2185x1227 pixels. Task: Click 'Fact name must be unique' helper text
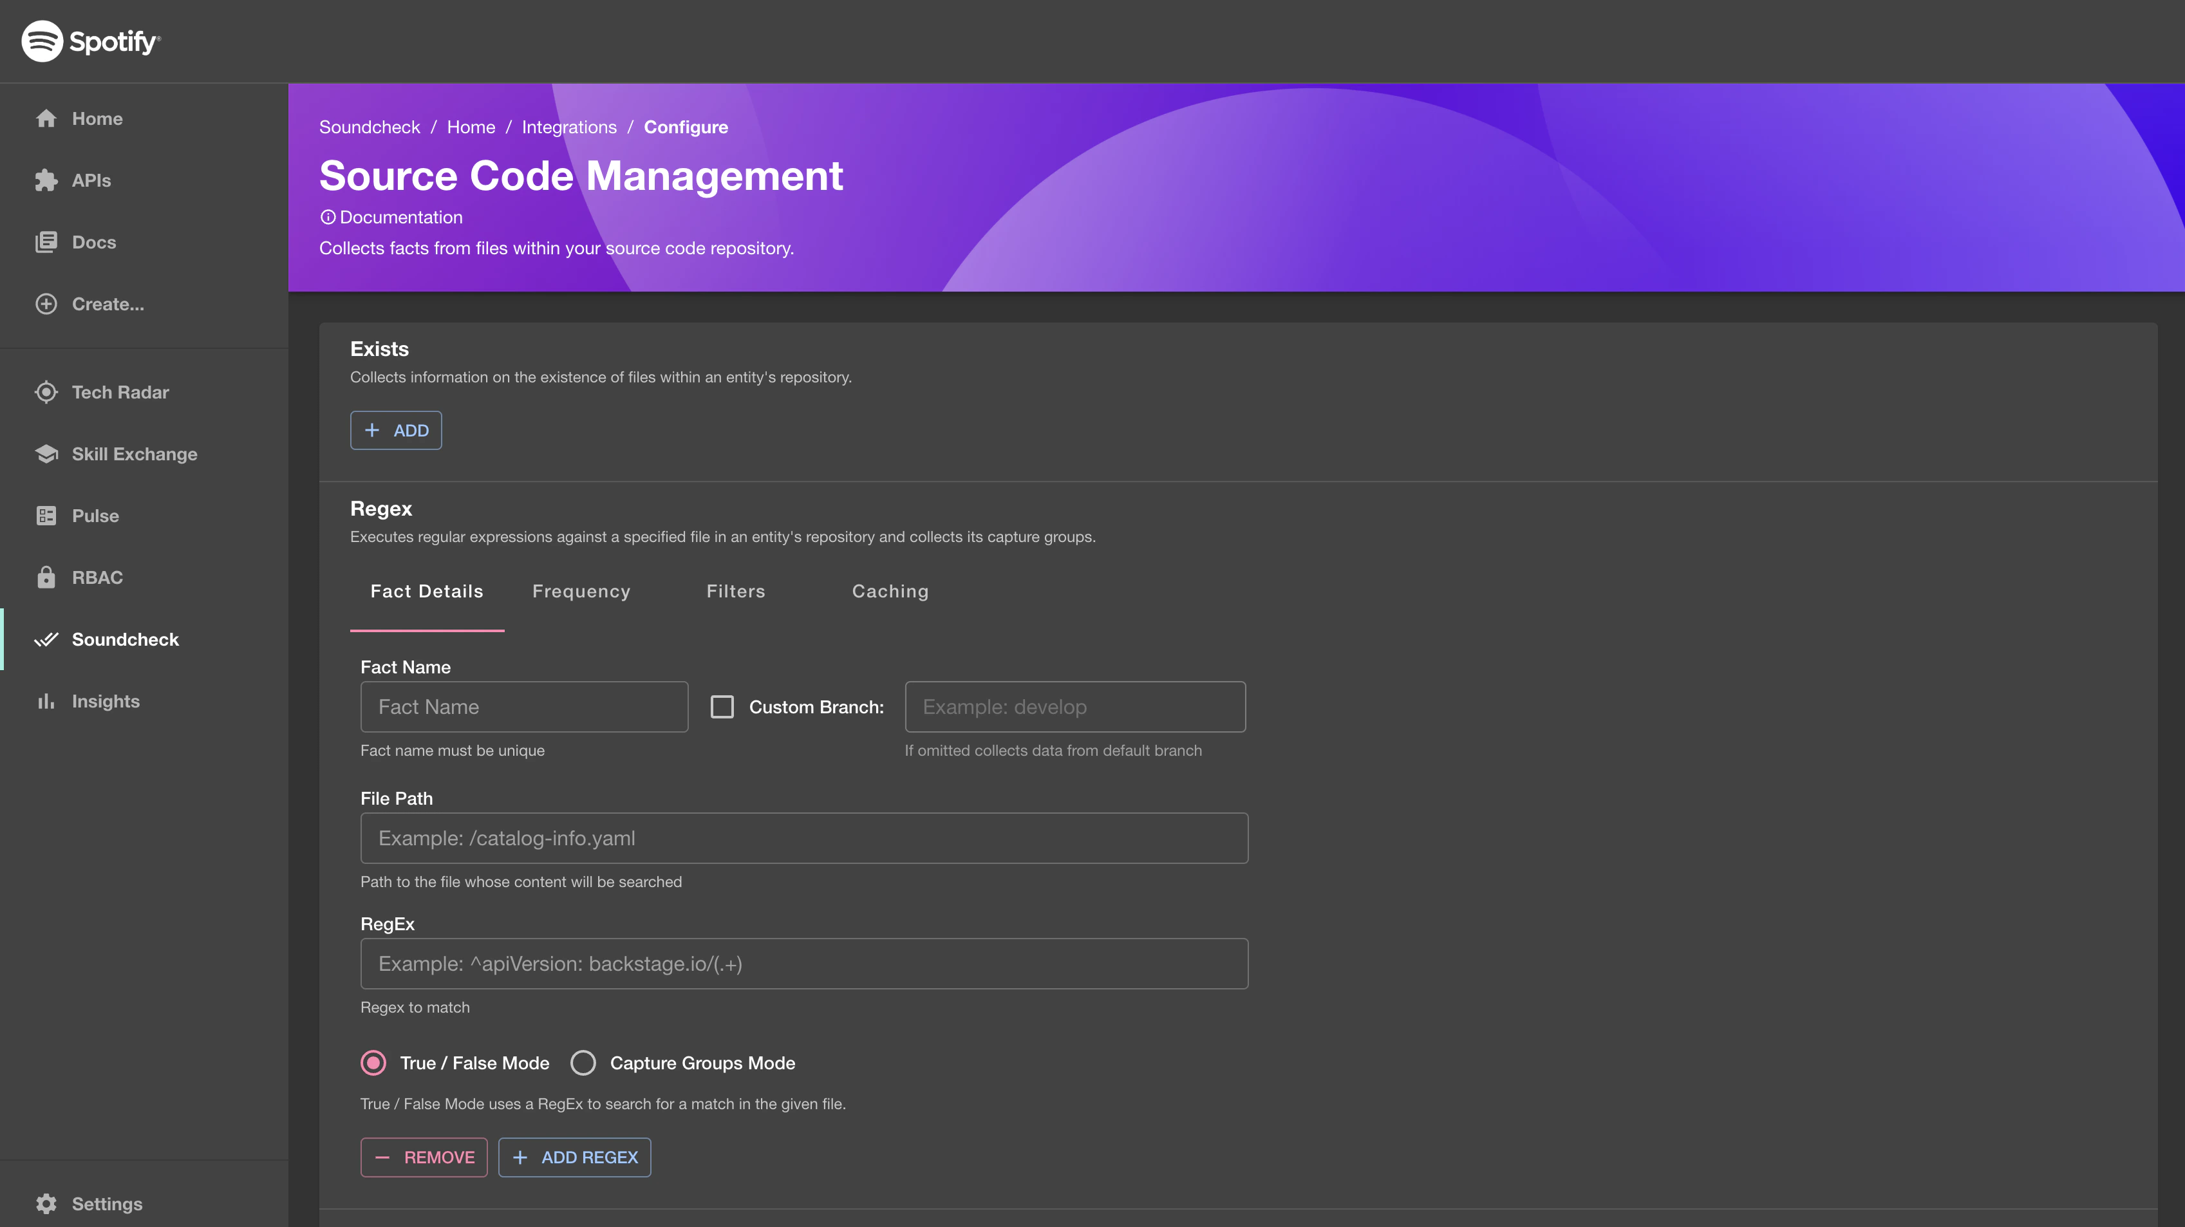(x=452, y=751)
